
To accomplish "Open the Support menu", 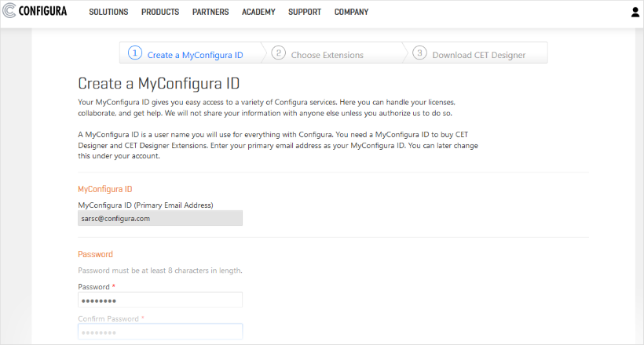I will [x=305, y=12].
